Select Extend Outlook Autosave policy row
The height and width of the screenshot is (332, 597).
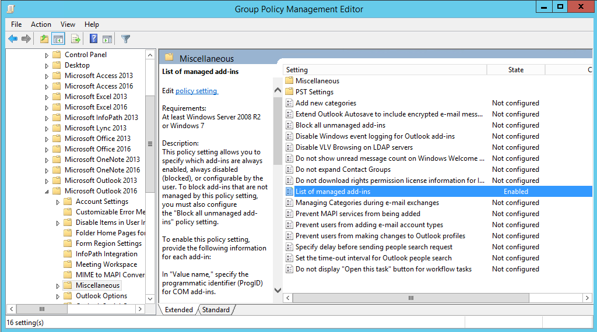coord(438,114)
